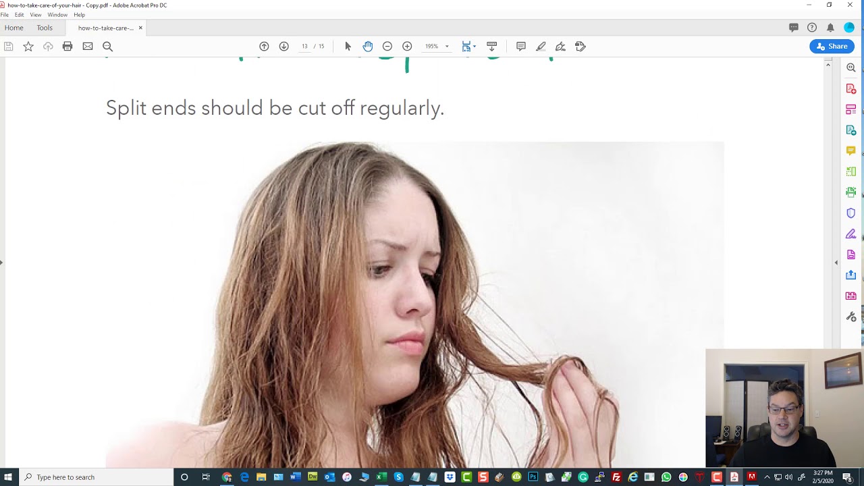864x486 pixels.
Task: Open Google Chrome from taskbar
Action: click(x=227, y=477)
